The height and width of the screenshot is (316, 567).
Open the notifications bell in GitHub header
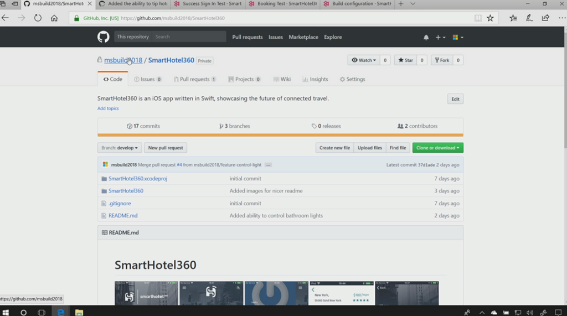(x=426, y=37)
